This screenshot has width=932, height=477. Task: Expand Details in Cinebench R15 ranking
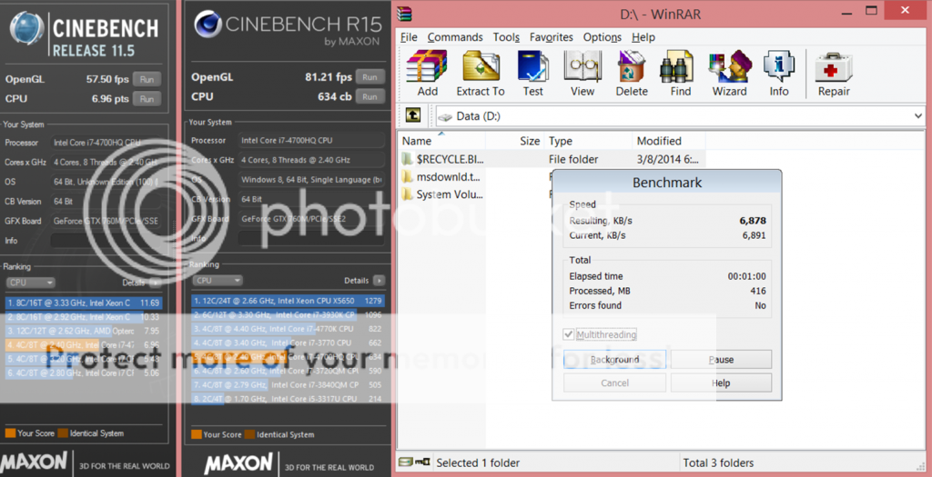click(x=379, y=281)
